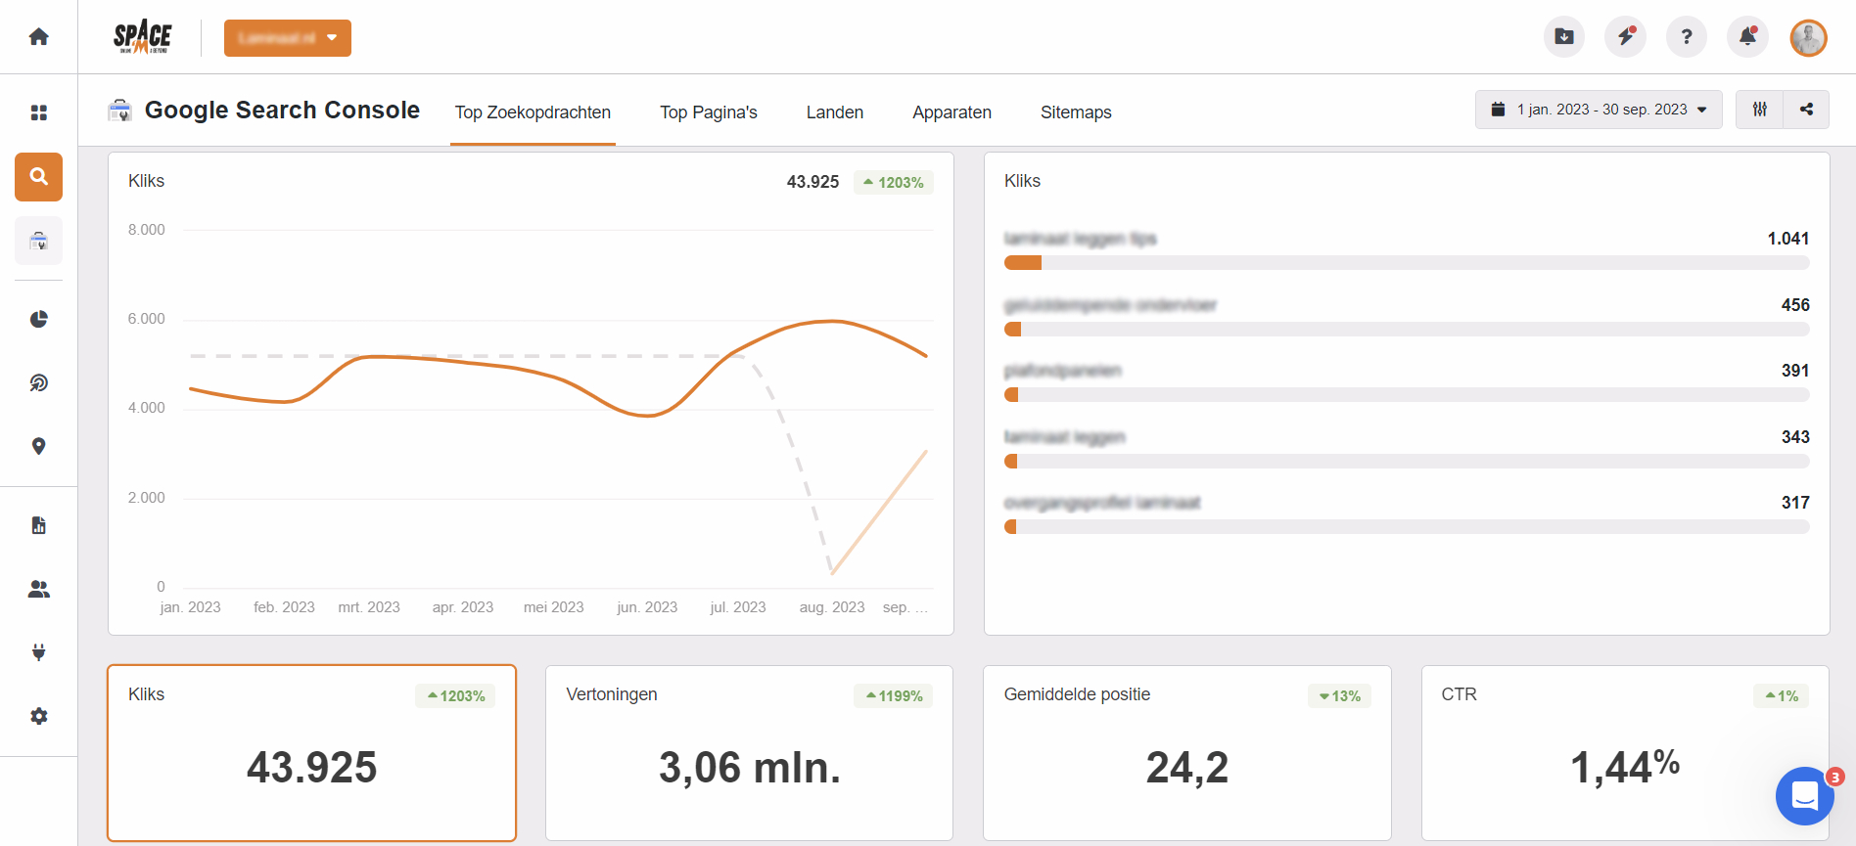Open the settings gear icon

(x=38, y=716)
